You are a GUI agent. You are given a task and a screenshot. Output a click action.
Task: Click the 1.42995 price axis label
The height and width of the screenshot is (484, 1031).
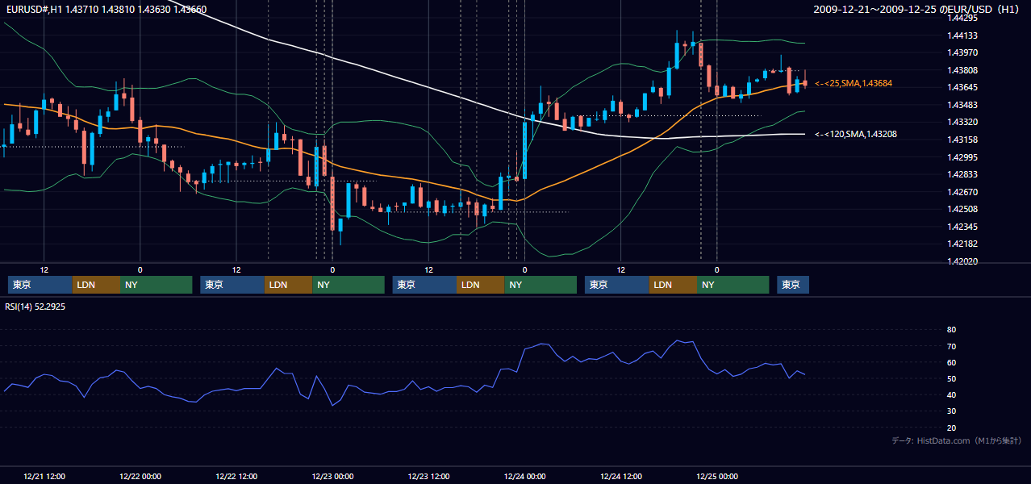tap(962, 157)
